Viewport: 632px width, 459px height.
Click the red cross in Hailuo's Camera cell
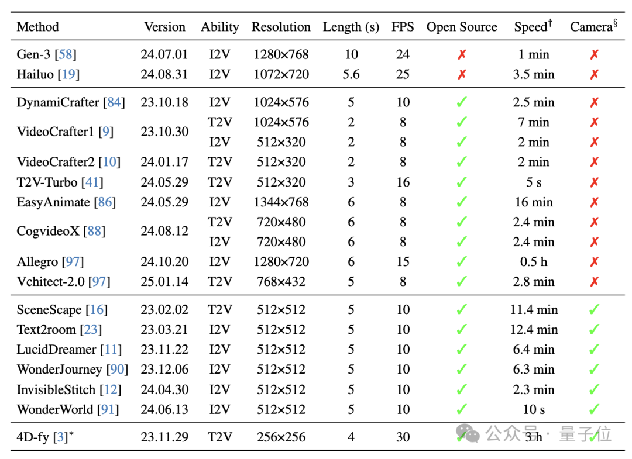(x=594, y=74)
